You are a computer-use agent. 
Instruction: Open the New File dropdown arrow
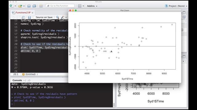pos(15,6)
